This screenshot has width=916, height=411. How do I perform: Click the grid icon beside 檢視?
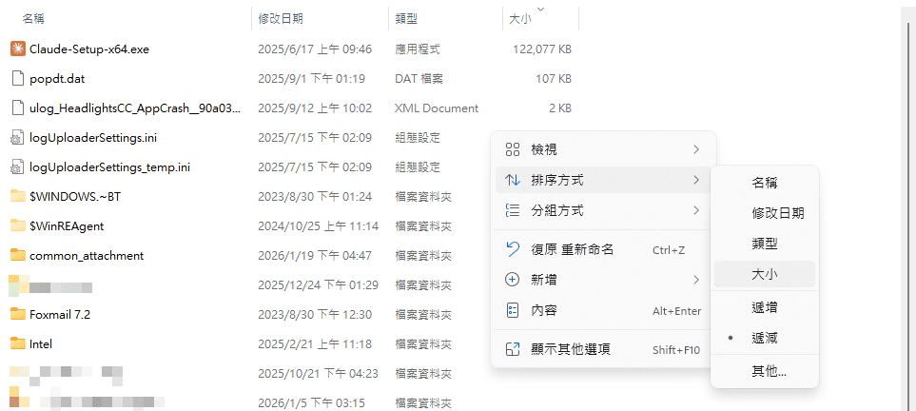(513, 149)
